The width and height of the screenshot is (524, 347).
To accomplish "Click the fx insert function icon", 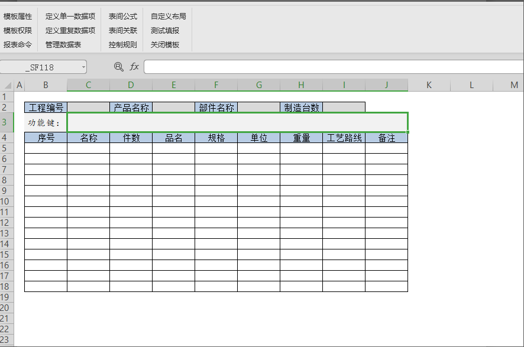I will tap(134, 67).
